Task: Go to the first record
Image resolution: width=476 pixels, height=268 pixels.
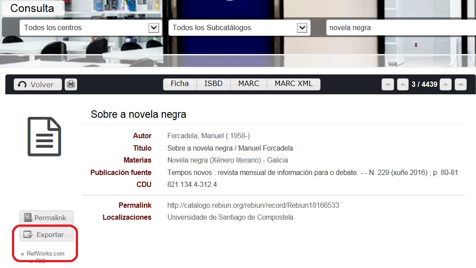Action: pos(388,85)
